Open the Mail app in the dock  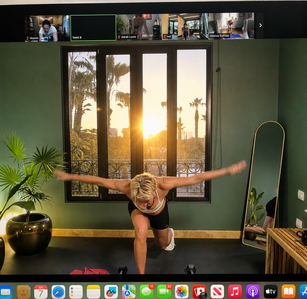5,292
